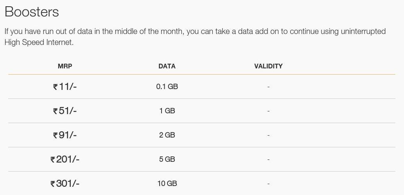This screenshot has height=195, width=404.
Task: Select the MRP column header
Action: pos(65,66)
